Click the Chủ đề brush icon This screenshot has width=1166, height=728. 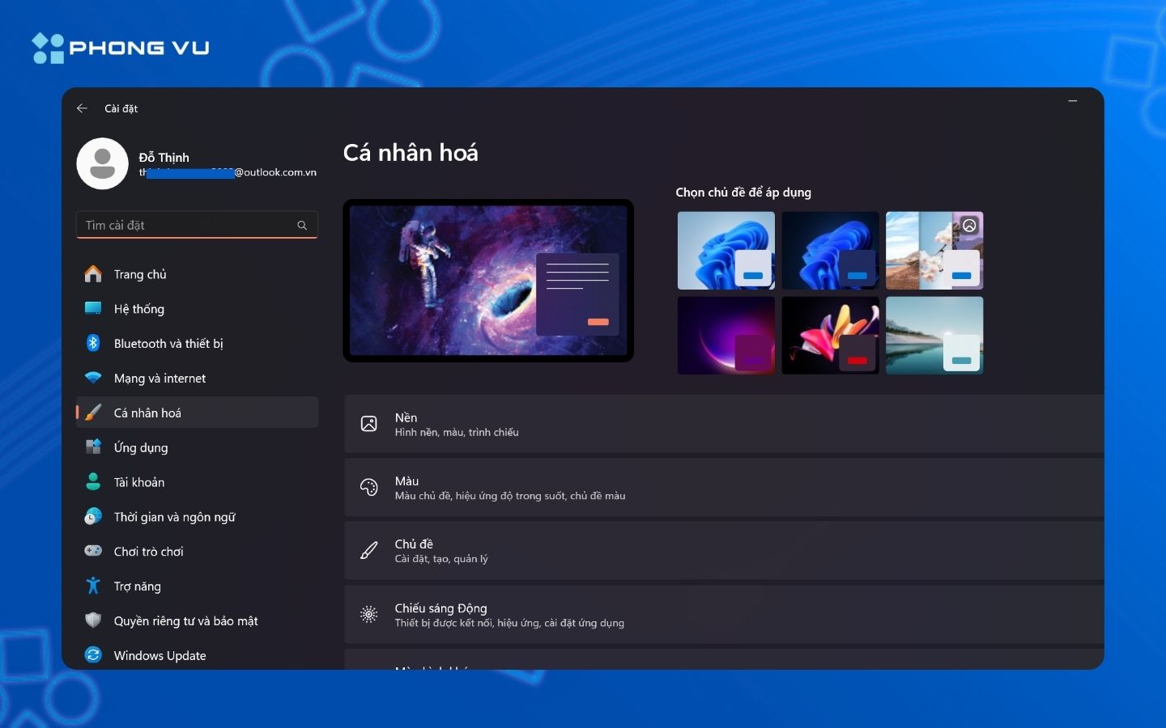[368, 550]
